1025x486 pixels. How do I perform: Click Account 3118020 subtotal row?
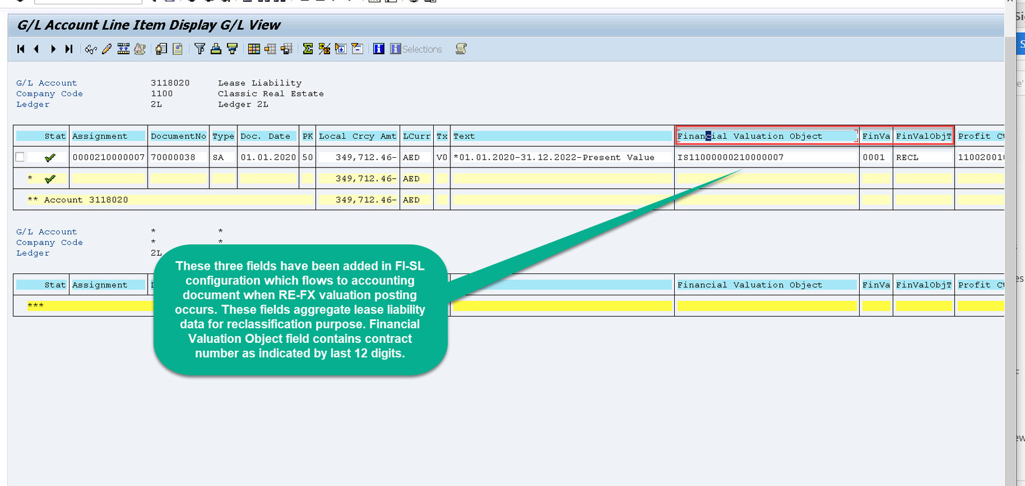(x=165, y=200)
